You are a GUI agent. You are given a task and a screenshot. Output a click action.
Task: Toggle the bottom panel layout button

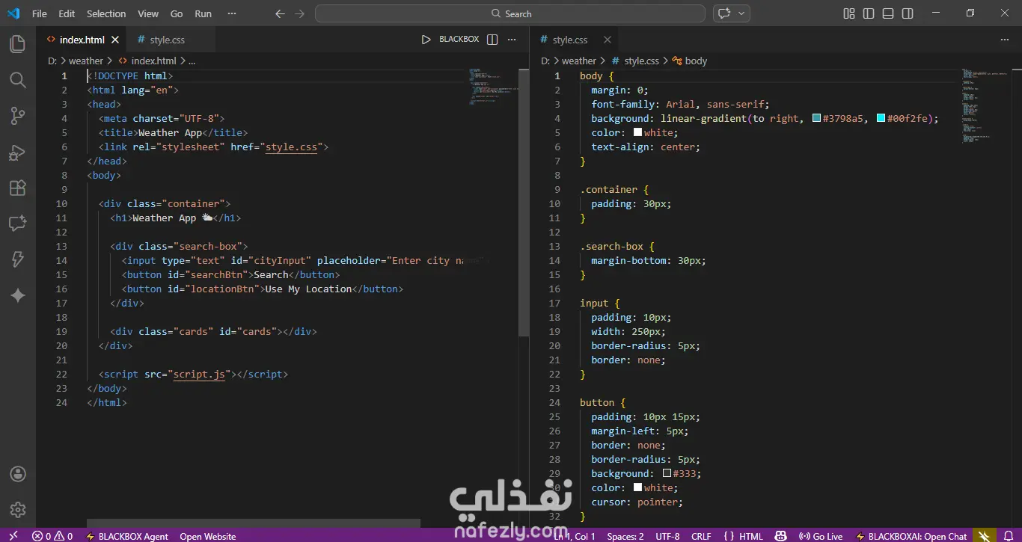pyautogui.click(x=888, y=13)
